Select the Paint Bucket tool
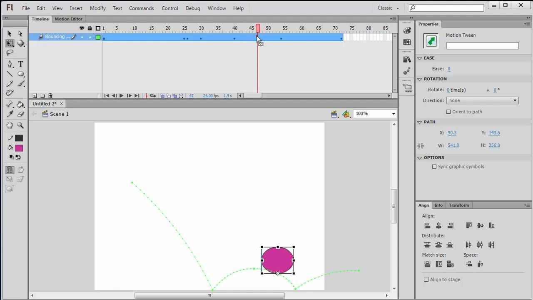The image size is (533, 300). point(20,104)
